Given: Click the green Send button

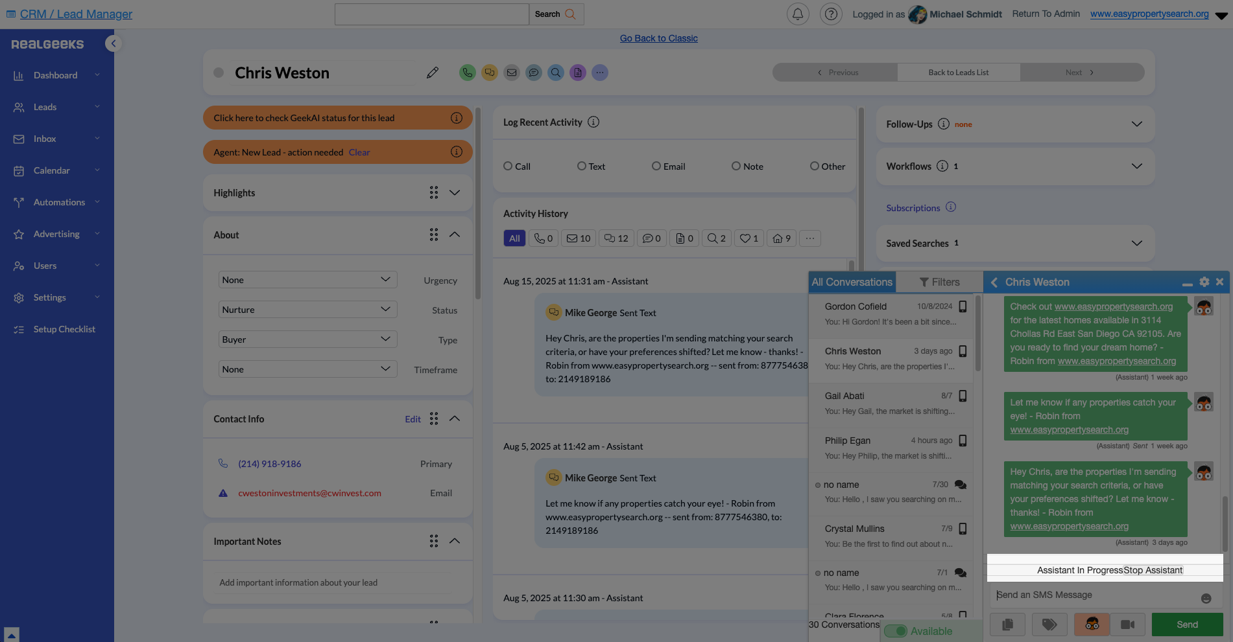Looking at the screenshot, I should (x=1187, y=625).
